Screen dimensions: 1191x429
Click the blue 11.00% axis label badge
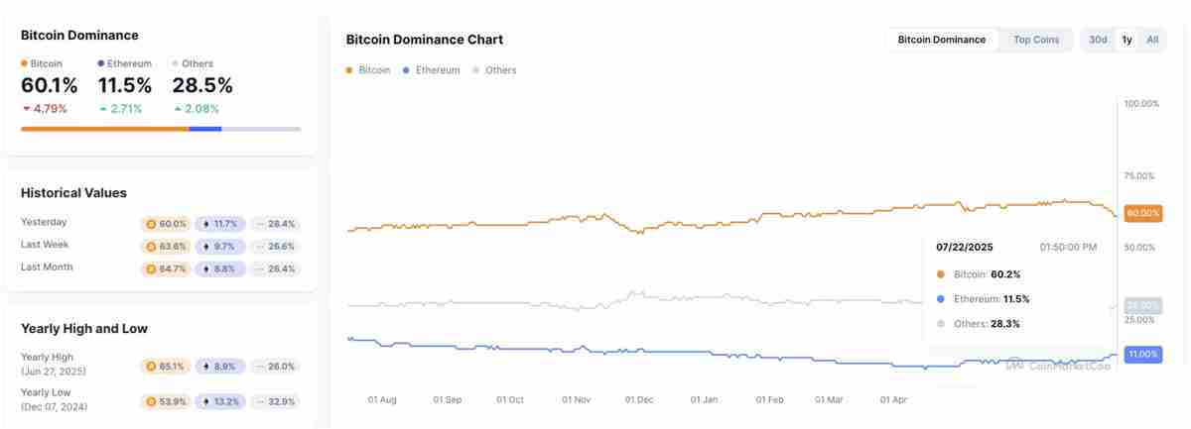click(x=1143, y=355)
